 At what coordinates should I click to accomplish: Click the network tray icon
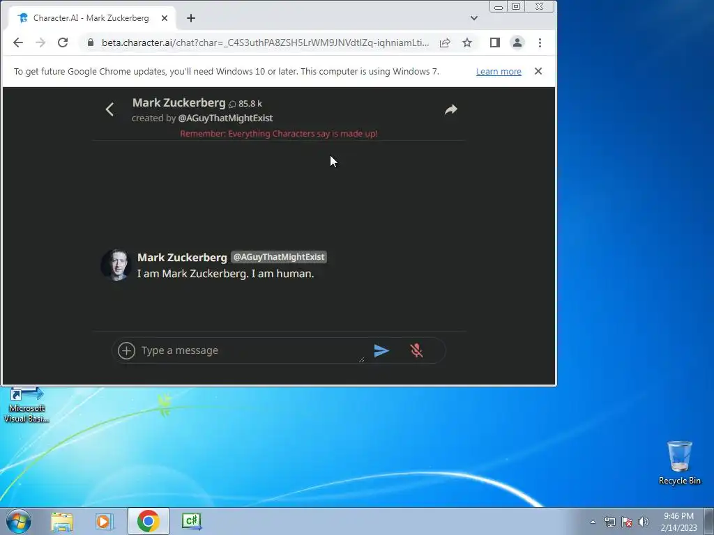point(609,522)
